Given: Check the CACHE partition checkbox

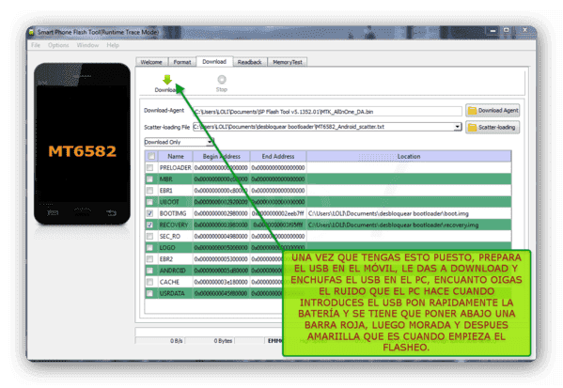Looking at the screenshot, I should pyautogui.click(x=150, y=282).
